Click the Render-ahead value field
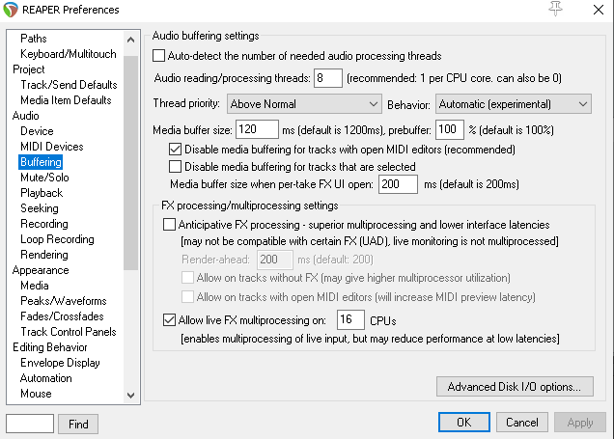The width and height of the screenshot is (614, 439). coord(275,260)
